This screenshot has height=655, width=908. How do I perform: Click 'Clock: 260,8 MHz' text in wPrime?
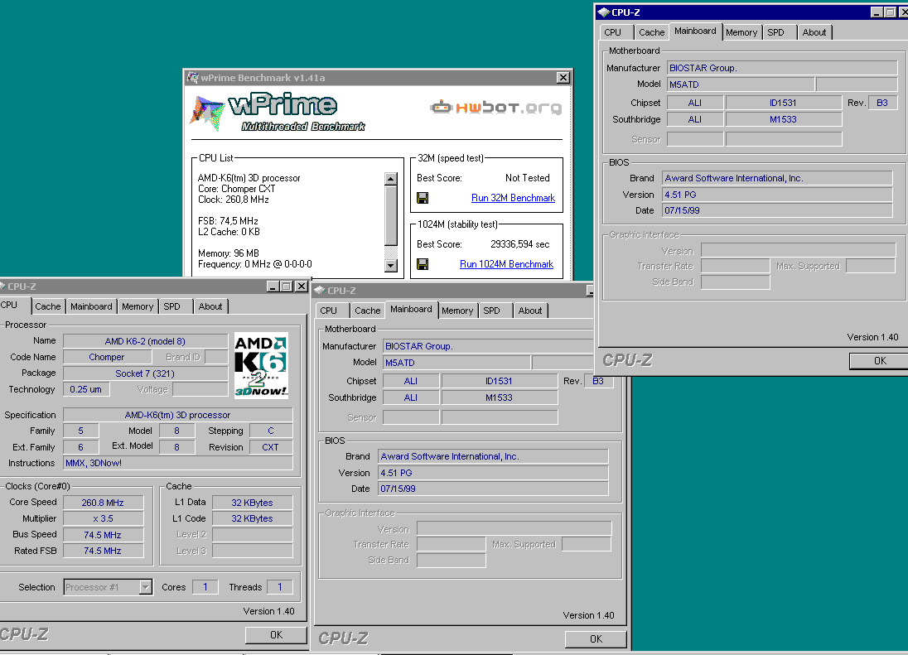tap(234, 200)
